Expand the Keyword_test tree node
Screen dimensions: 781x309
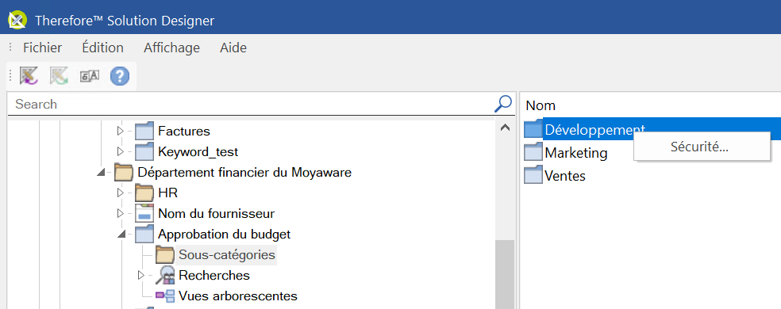(x=120, y=151)
